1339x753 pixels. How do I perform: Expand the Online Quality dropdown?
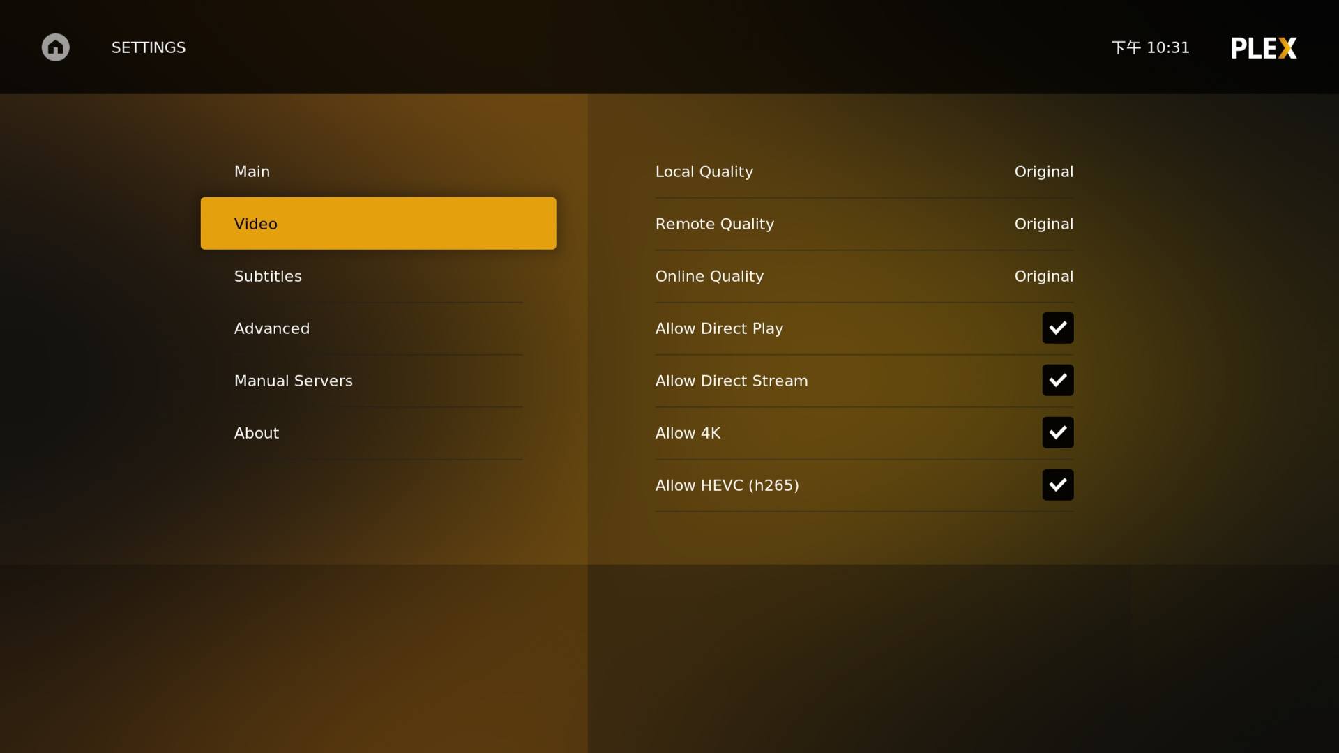[x=865, y=275]
